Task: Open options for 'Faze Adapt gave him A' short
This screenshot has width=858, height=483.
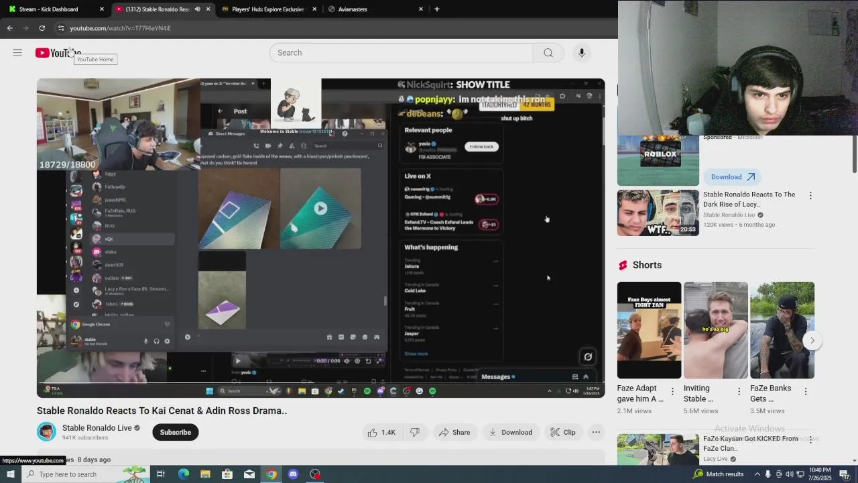Action: tap(672, 392)
